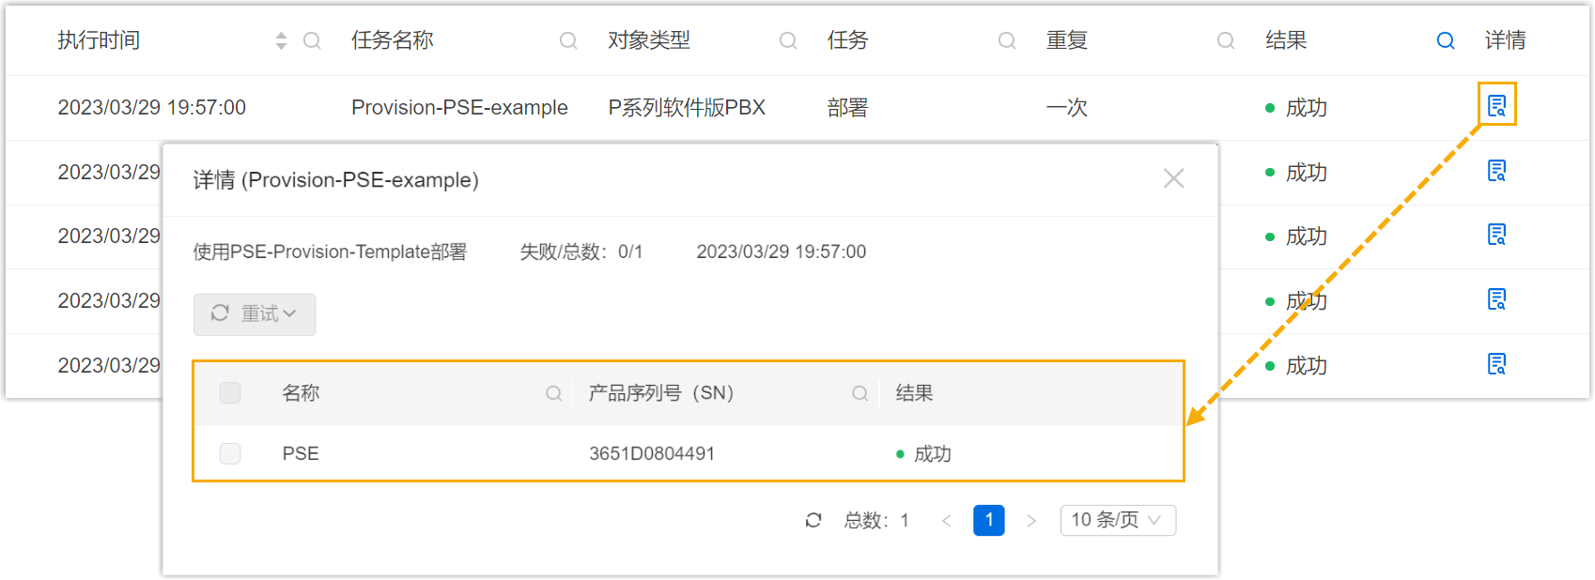
Task: Click search icon in 对象类型 column
Action: 788,40
